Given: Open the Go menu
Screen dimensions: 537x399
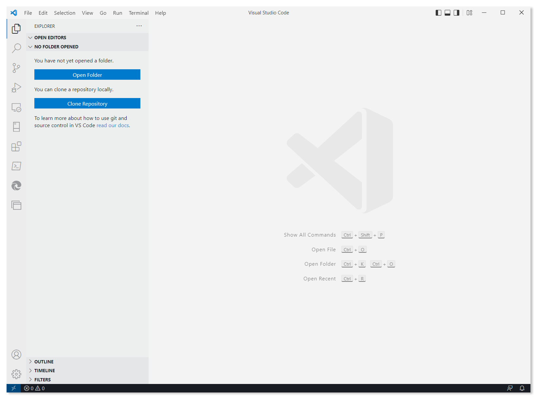Looking at the screenshot, I should [x=103, y=13].
